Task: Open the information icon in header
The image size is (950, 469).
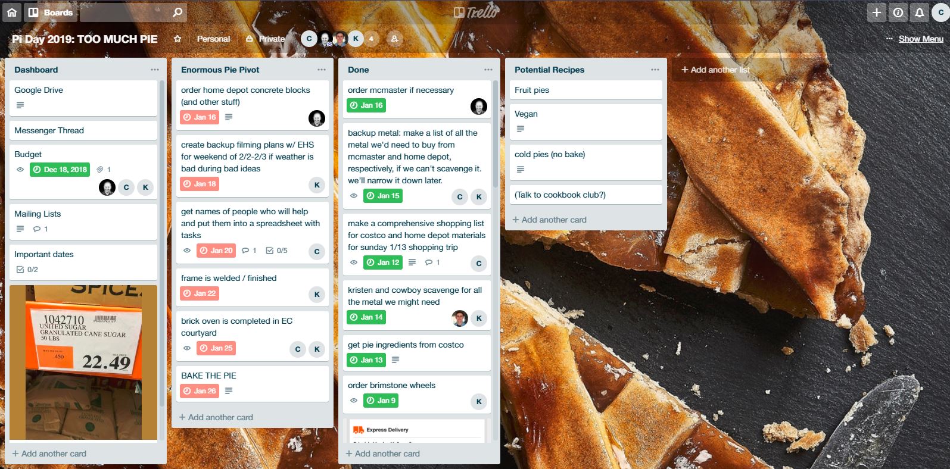Action: coord(898,12)
